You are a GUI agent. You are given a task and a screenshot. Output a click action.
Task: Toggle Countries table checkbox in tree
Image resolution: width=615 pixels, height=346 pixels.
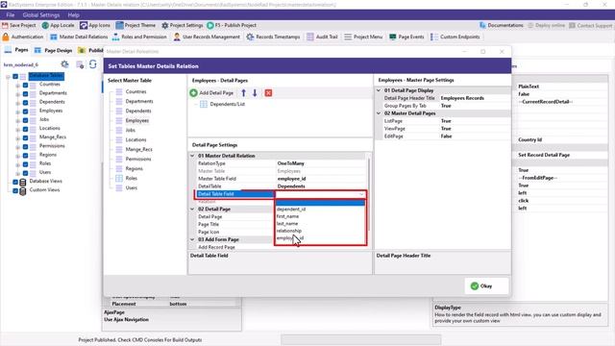coord(25,85)
